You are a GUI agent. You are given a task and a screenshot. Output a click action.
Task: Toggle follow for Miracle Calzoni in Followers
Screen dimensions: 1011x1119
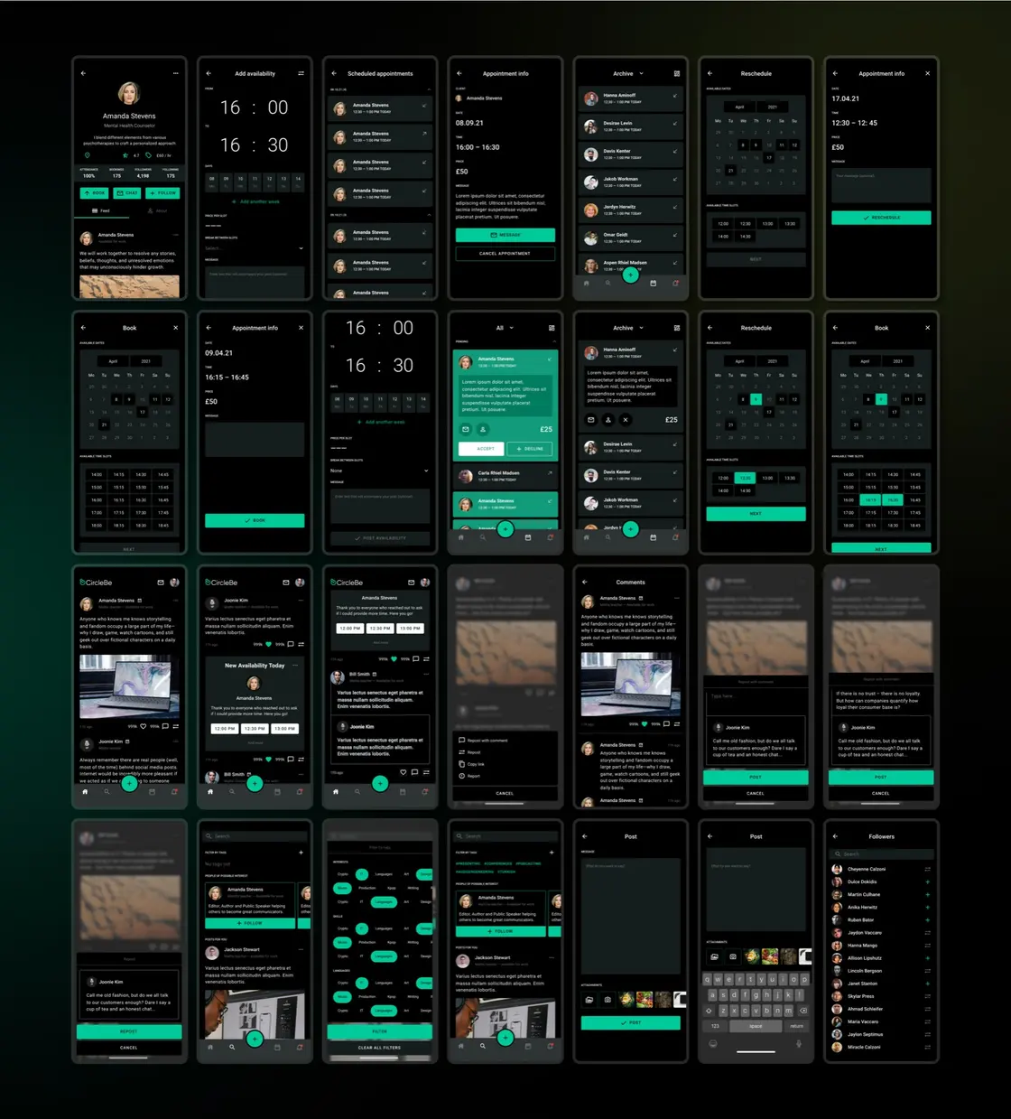click(x=927, y=1047)
